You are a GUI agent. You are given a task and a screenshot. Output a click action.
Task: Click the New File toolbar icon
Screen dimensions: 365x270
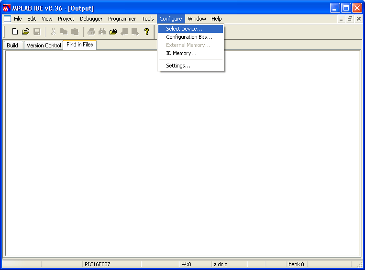(x=15, y=32)
